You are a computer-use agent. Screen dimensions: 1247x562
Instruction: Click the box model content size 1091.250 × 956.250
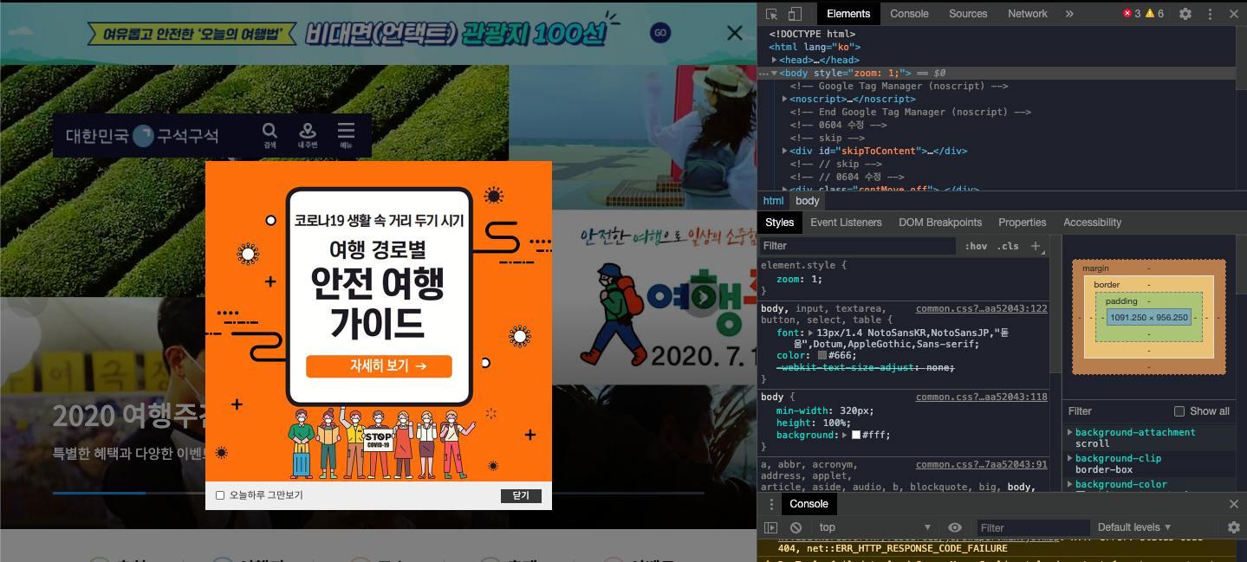[x=1149, y=318]
